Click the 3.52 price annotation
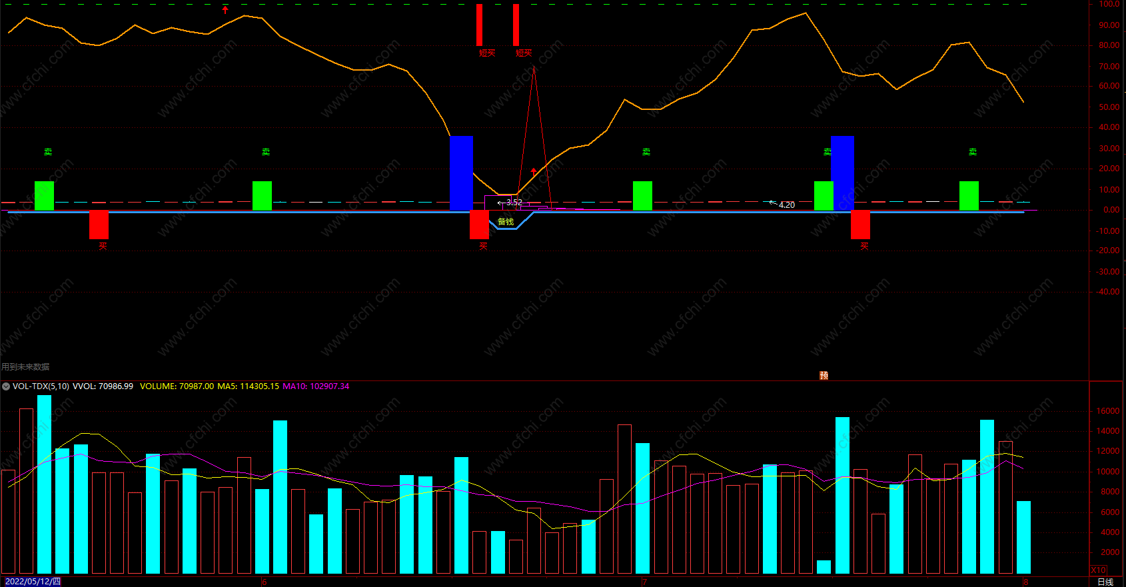The image size is (1126, 587). tap(514, 203)
